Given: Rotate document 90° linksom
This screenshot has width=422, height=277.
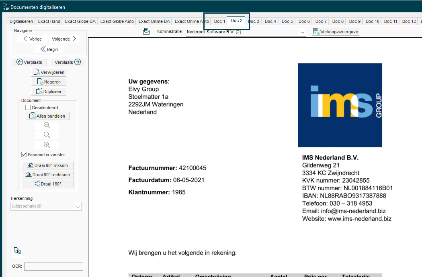Looking at the screenshot, I should point(48,165).
